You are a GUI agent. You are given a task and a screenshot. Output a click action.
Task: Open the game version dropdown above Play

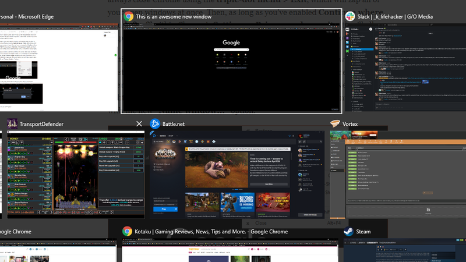pos(165,201)
